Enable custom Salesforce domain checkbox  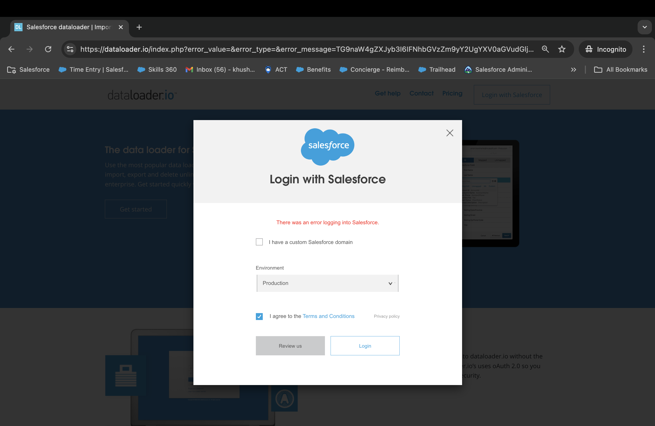(x=259, y=242)
